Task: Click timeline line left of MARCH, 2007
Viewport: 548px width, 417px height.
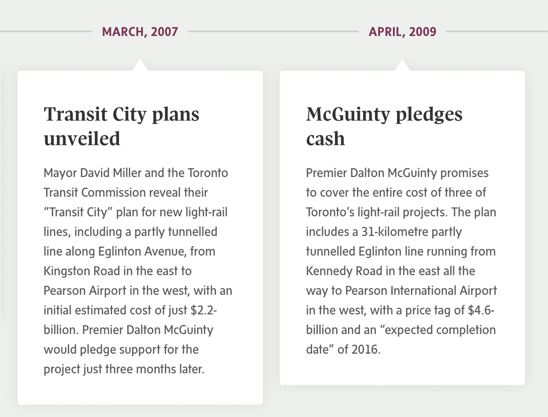Action: point(45,31)
